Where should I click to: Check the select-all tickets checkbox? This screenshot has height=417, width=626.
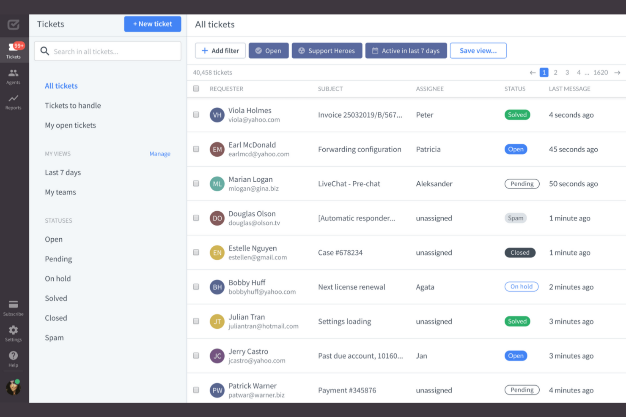[196, 88]
